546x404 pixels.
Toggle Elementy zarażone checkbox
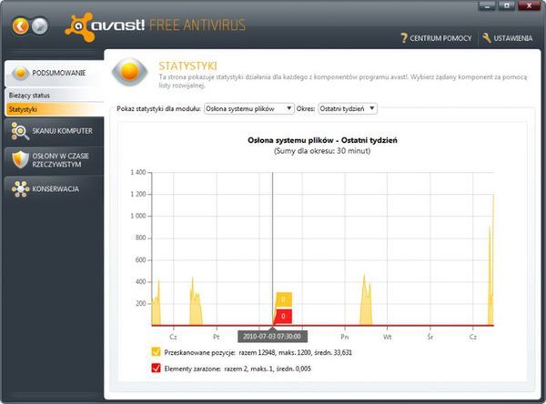point(156,369)
